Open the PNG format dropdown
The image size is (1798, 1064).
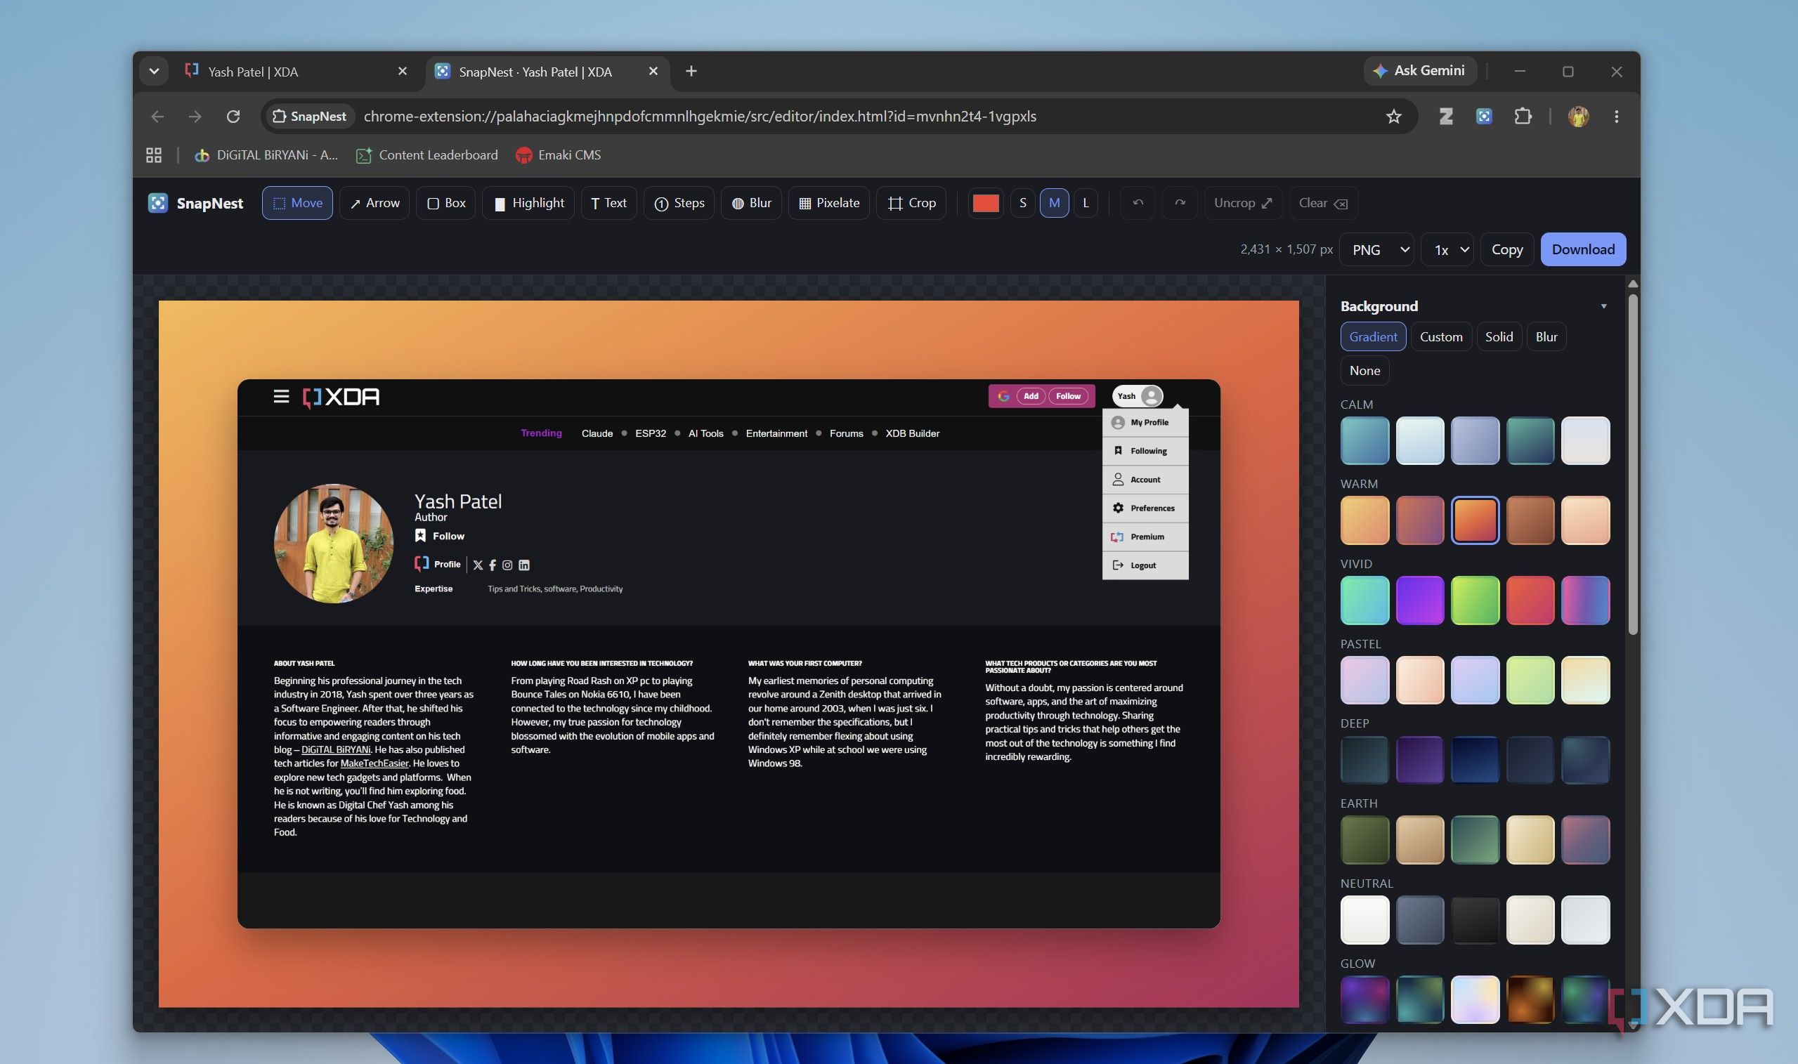click(1376, 249)
